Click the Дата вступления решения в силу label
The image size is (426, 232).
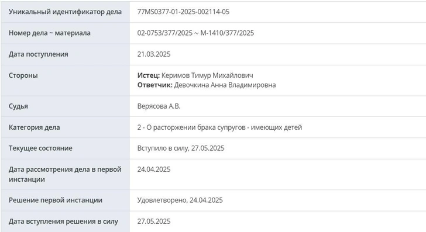63,221
